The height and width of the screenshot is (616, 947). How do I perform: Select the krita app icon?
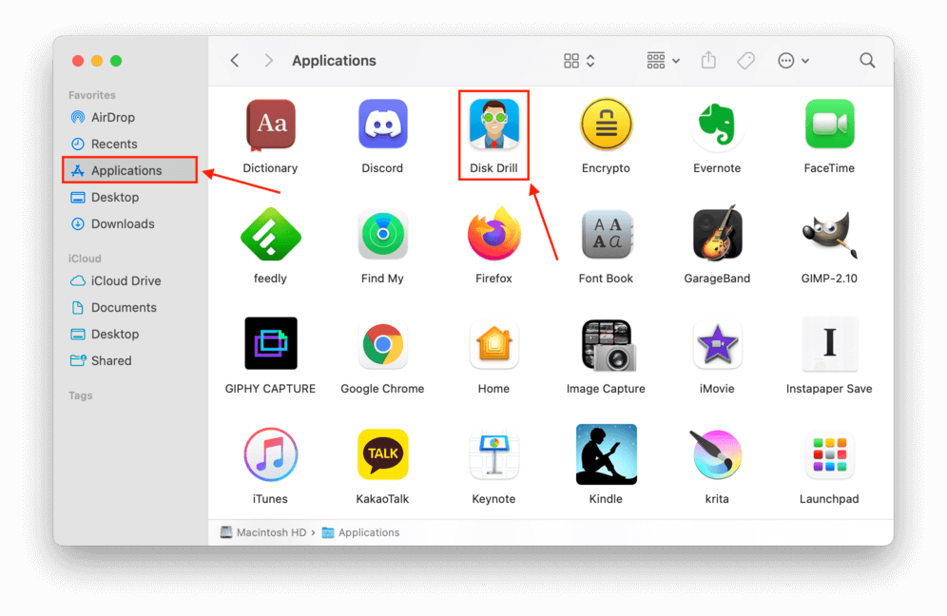pos(717,454)
